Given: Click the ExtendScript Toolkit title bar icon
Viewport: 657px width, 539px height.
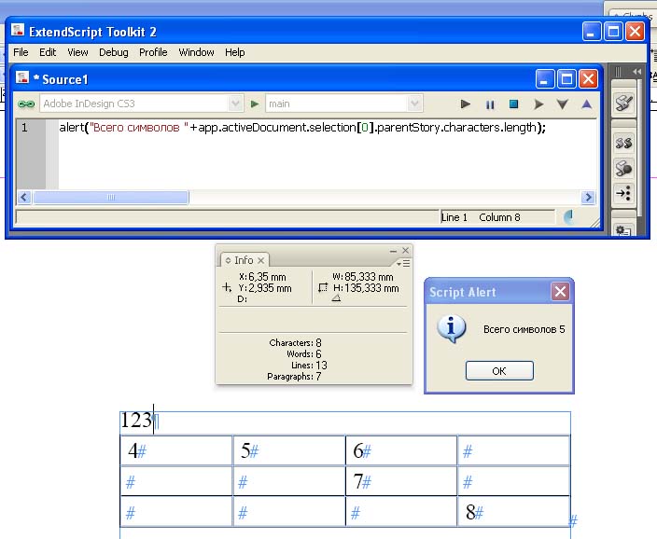Looking at the screenshot, I should coord(18,31).
